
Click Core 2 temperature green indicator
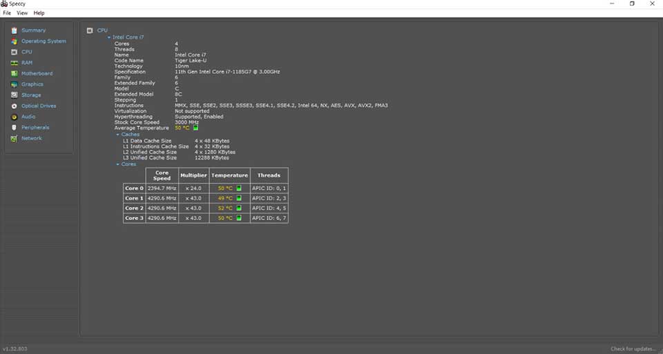pos(239,208)
